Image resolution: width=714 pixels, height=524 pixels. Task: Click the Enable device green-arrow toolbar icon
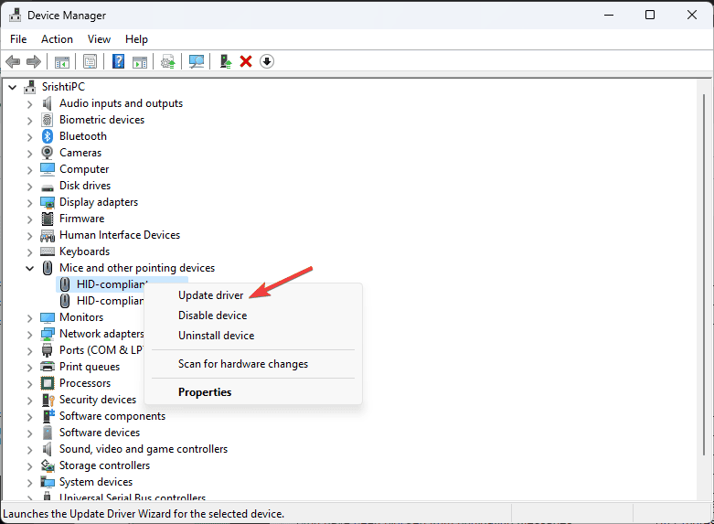(x=226, y=61)
